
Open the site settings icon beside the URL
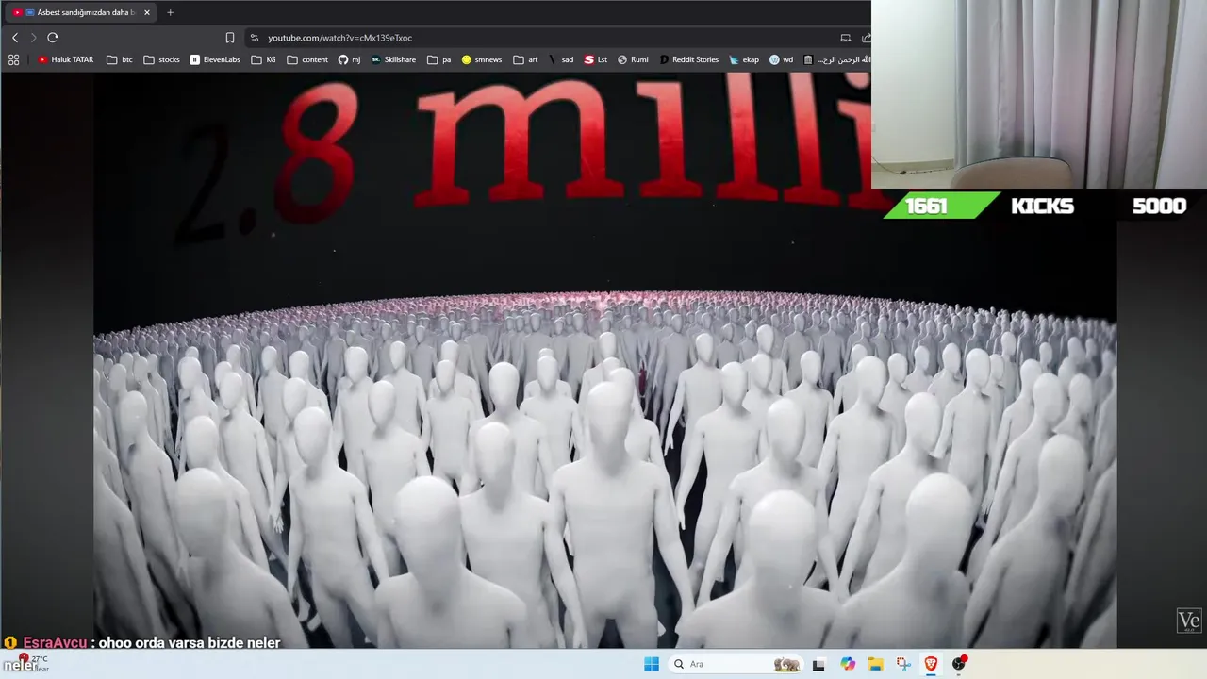(x=254, y=38)
